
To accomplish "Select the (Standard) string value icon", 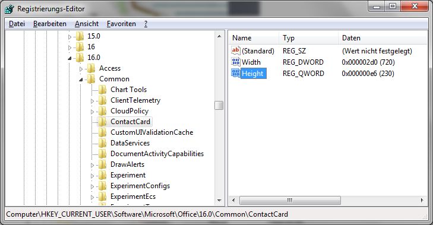I will (x=236, y=50).
